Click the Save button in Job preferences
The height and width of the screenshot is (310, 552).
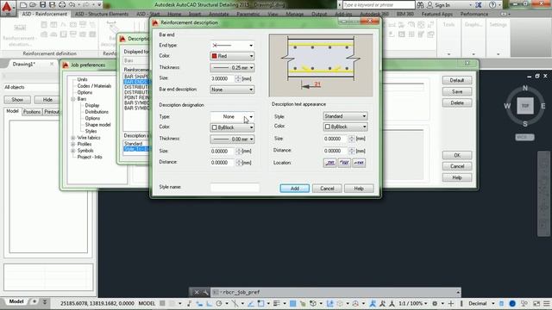[457, 92]
